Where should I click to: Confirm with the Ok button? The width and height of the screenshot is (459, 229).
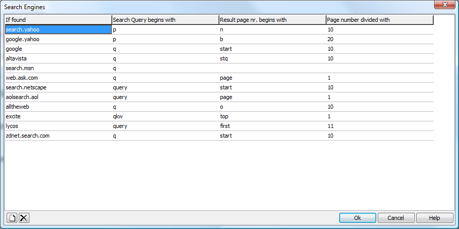(357, 218)
